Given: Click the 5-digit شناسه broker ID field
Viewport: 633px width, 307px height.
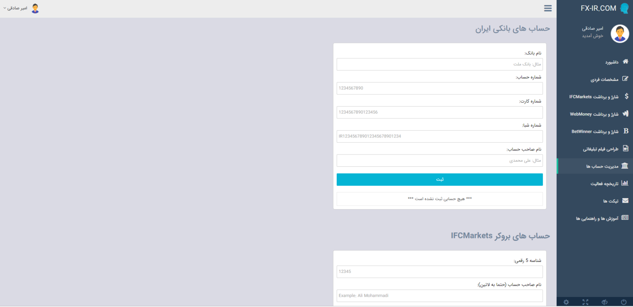Looking at the screenshot, I should coord(440,272).
